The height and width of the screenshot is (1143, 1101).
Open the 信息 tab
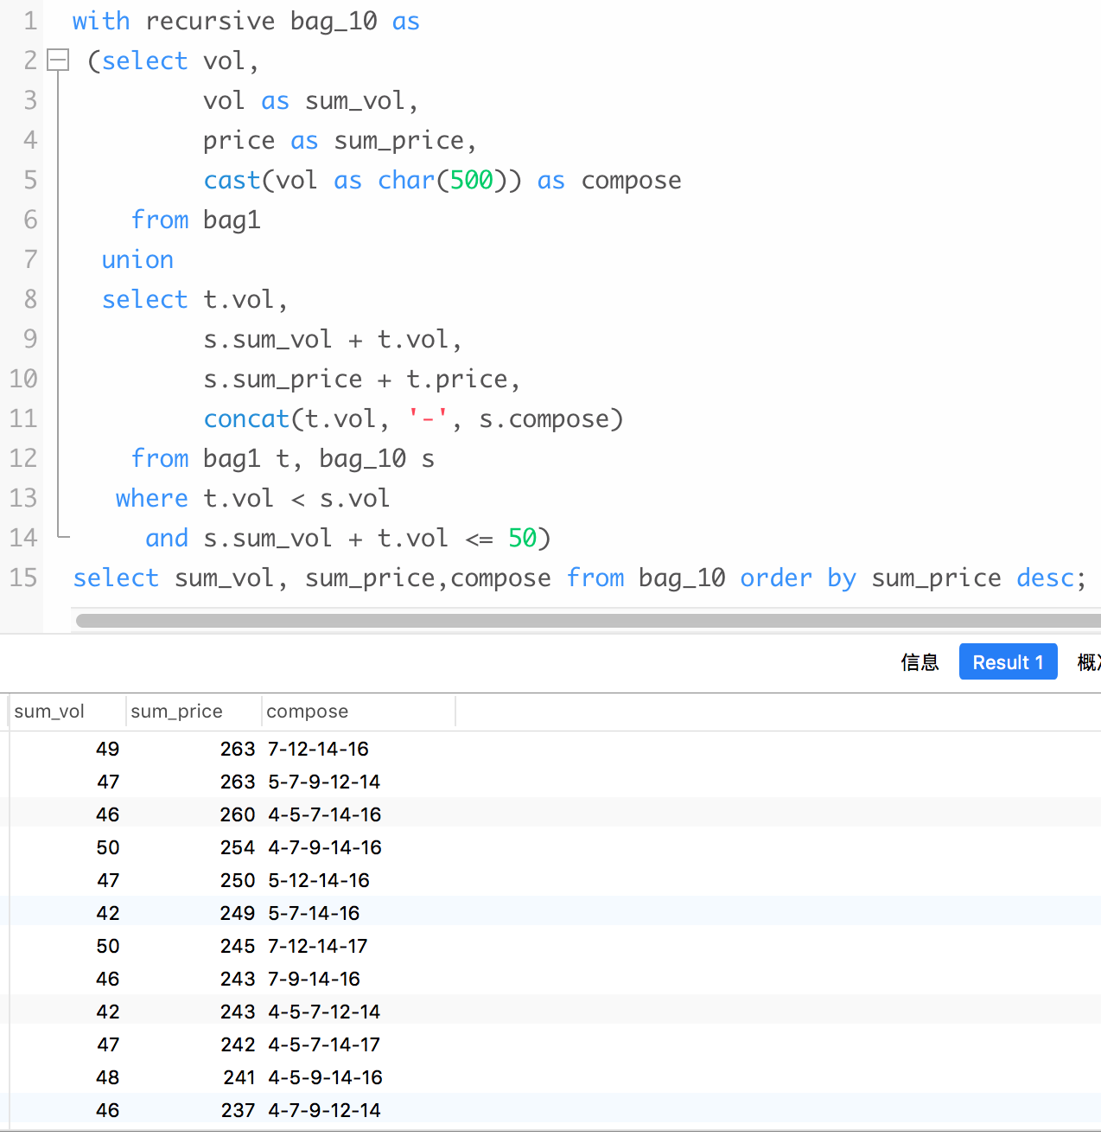click(920, 662)
